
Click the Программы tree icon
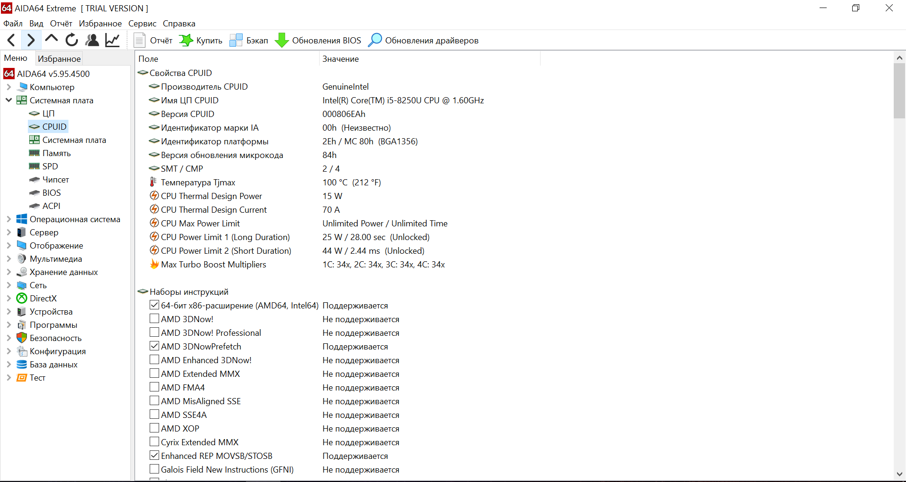pyautogui.click(x=22, y=325)
